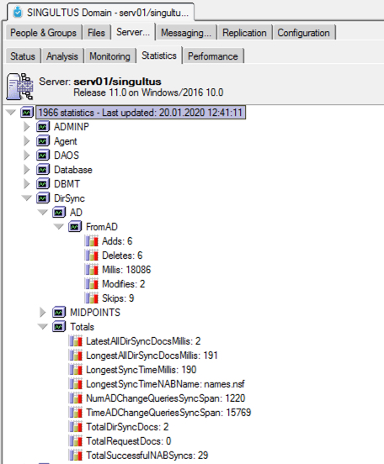
Task: Select the '1966 statistics - Last updated' row
Action: (141, 113)
